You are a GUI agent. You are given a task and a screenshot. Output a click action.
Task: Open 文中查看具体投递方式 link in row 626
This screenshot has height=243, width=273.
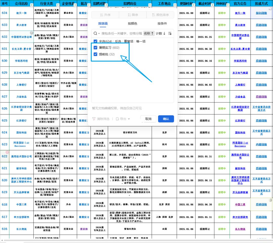[261, 108]
